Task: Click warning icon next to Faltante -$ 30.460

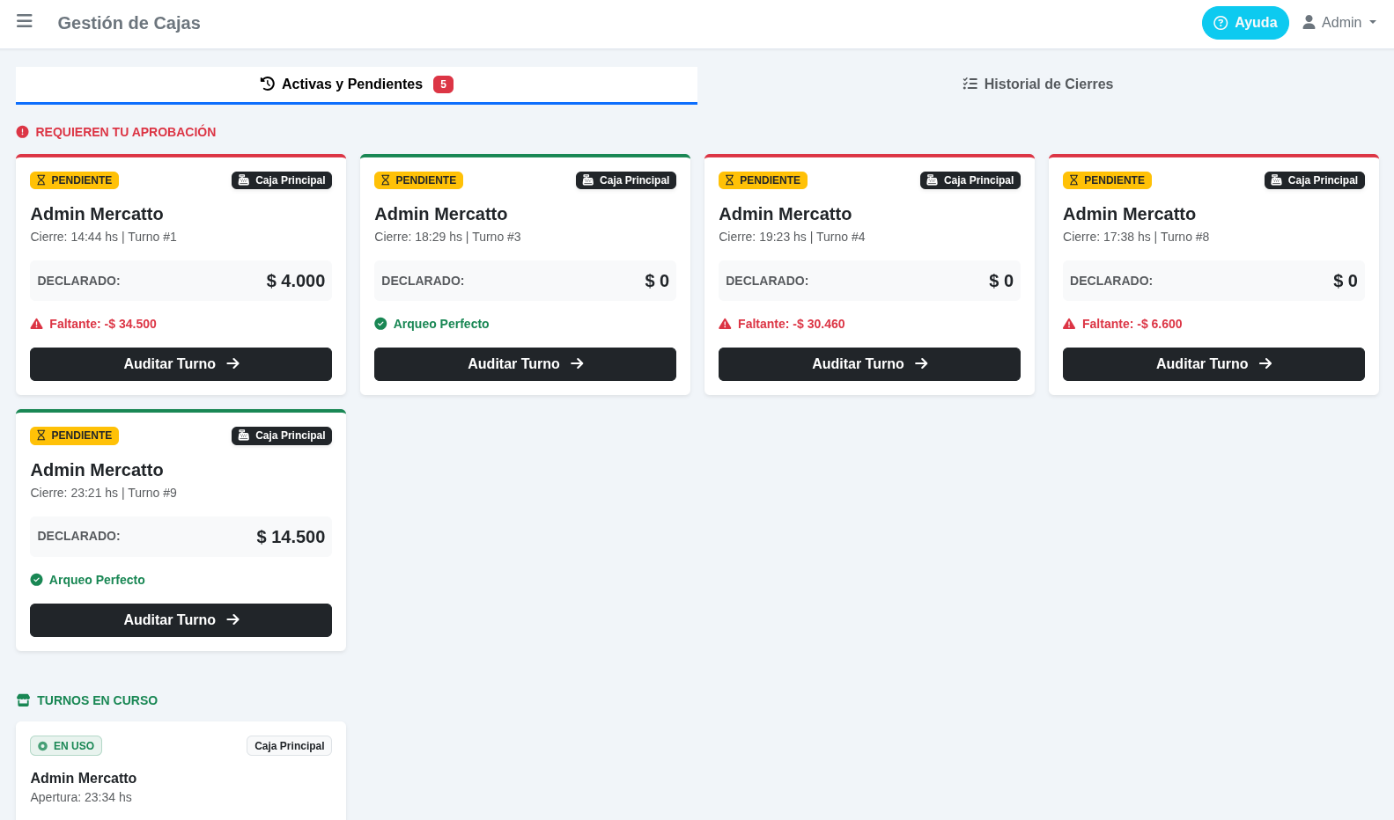Action: tap(725, 324)
